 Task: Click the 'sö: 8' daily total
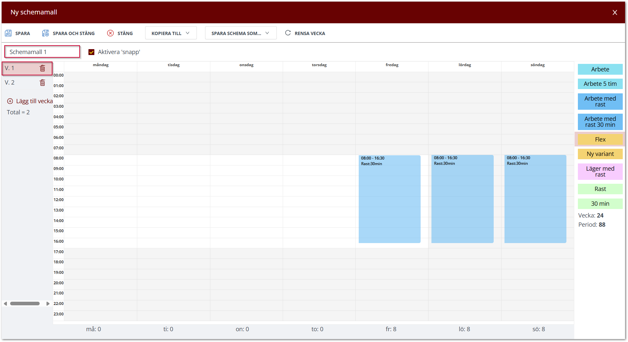click(x=539, y=329)
